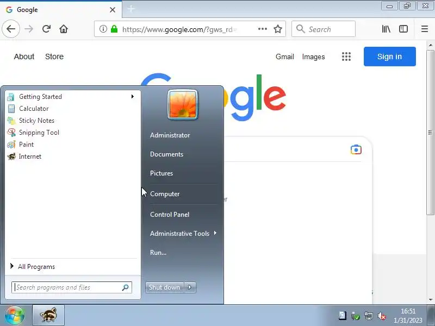Click the Sign in button on Google
Viewport: 435px width, 326px height.
[389, 57]
